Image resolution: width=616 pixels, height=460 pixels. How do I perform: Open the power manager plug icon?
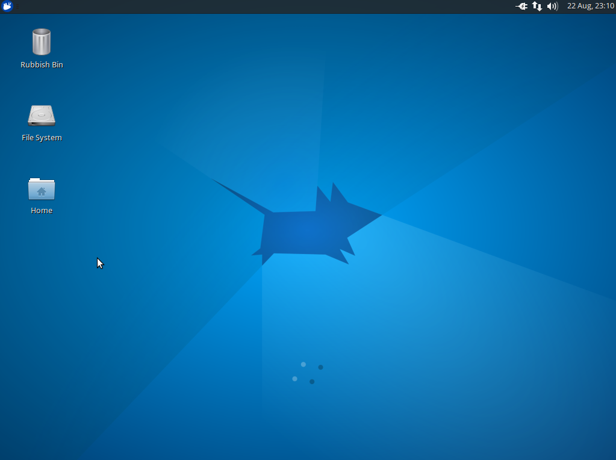click(x=521, y=6)
